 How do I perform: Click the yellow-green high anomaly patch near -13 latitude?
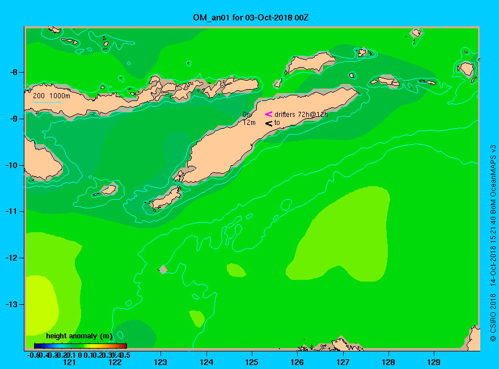41,305
